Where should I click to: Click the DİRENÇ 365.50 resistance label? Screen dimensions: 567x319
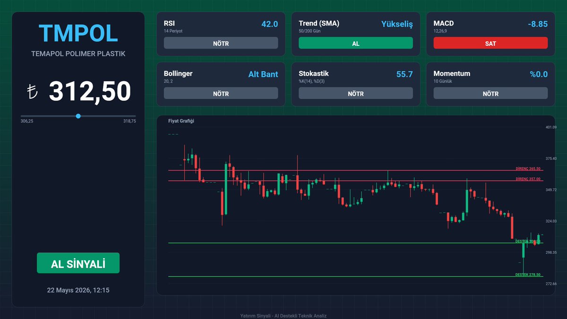click(528, 169)
